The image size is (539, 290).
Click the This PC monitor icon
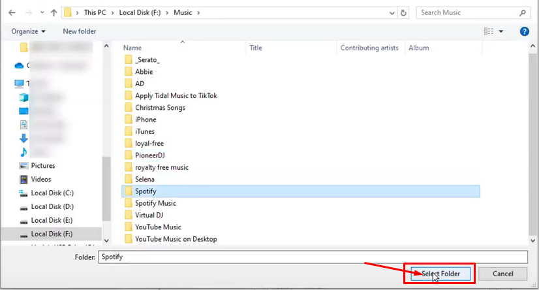(19, 83)
